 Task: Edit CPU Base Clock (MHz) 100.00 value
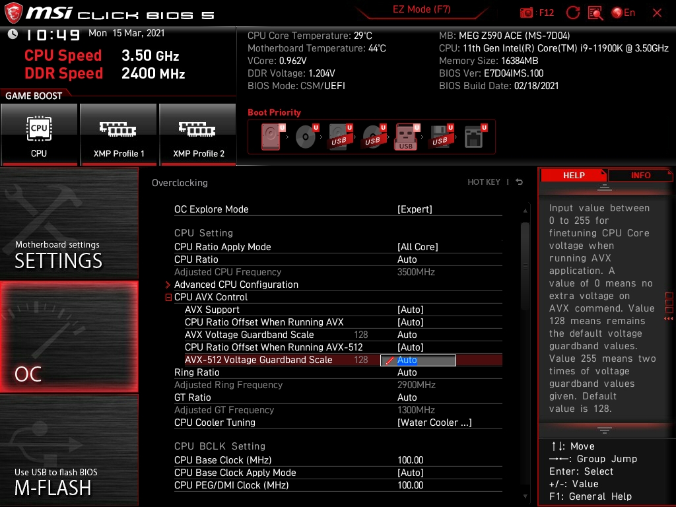(410, 460)
